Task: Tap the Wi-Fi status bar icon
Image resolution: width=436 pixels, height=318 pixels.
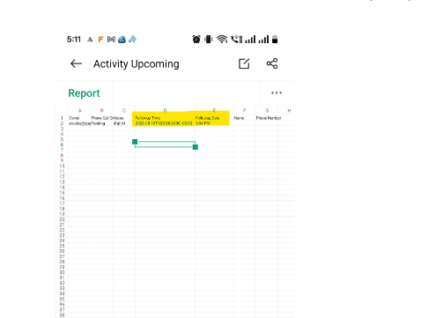Action: [222, 39]
